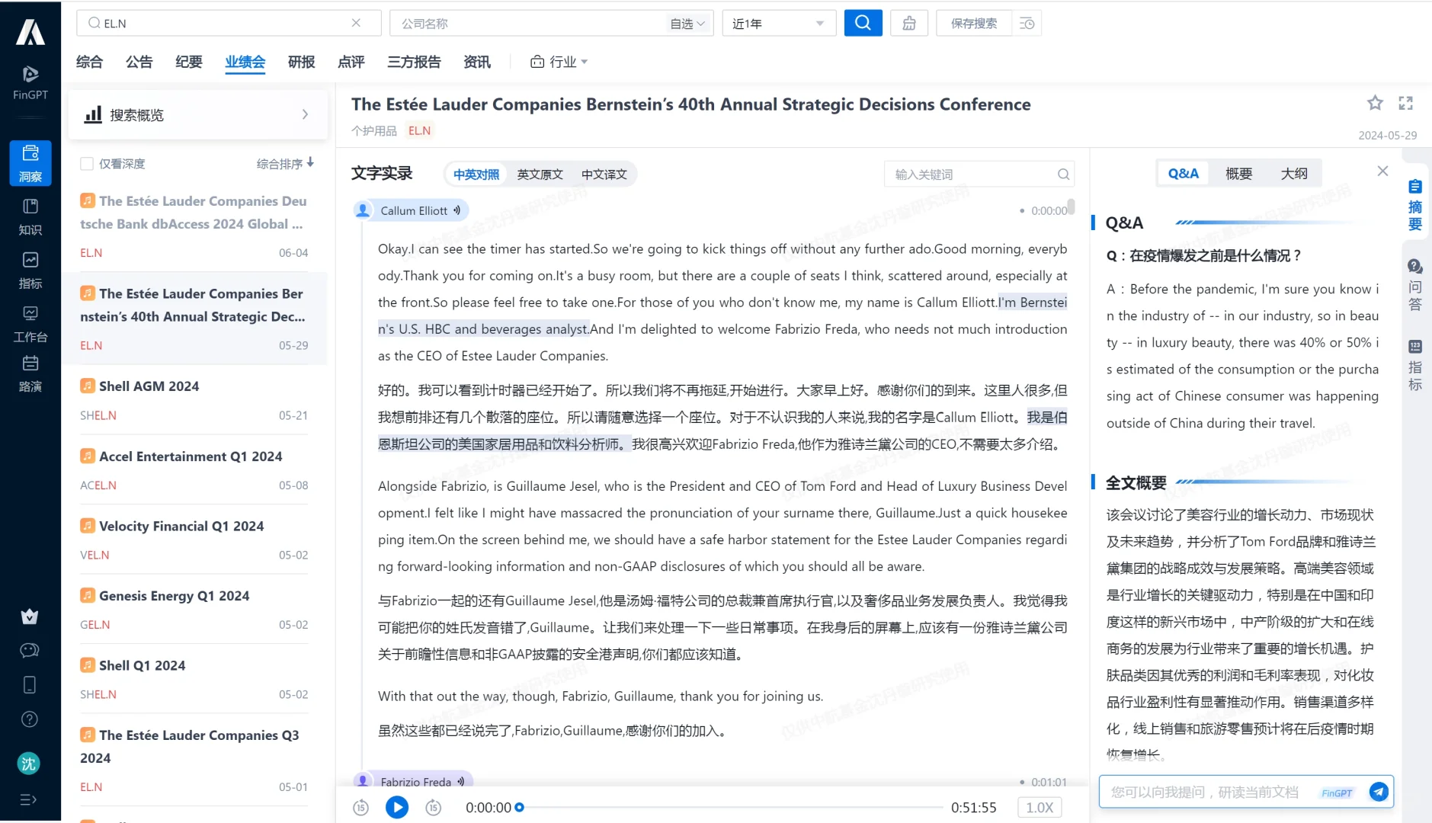Open the Velocity Financial Q1 2024 result
Screen dimensions: 1432x823
(x=194, y=540)
